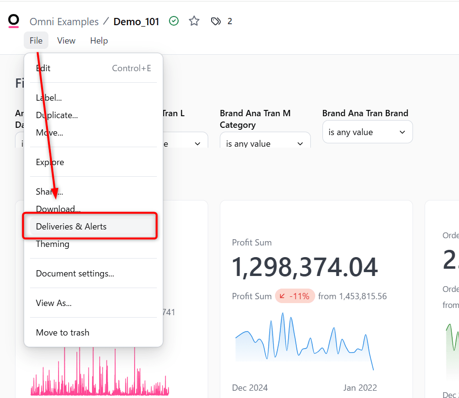This screenshot has width=459, height=398.
Task: Choose Explore from the File menu
Action: point(93,162)
